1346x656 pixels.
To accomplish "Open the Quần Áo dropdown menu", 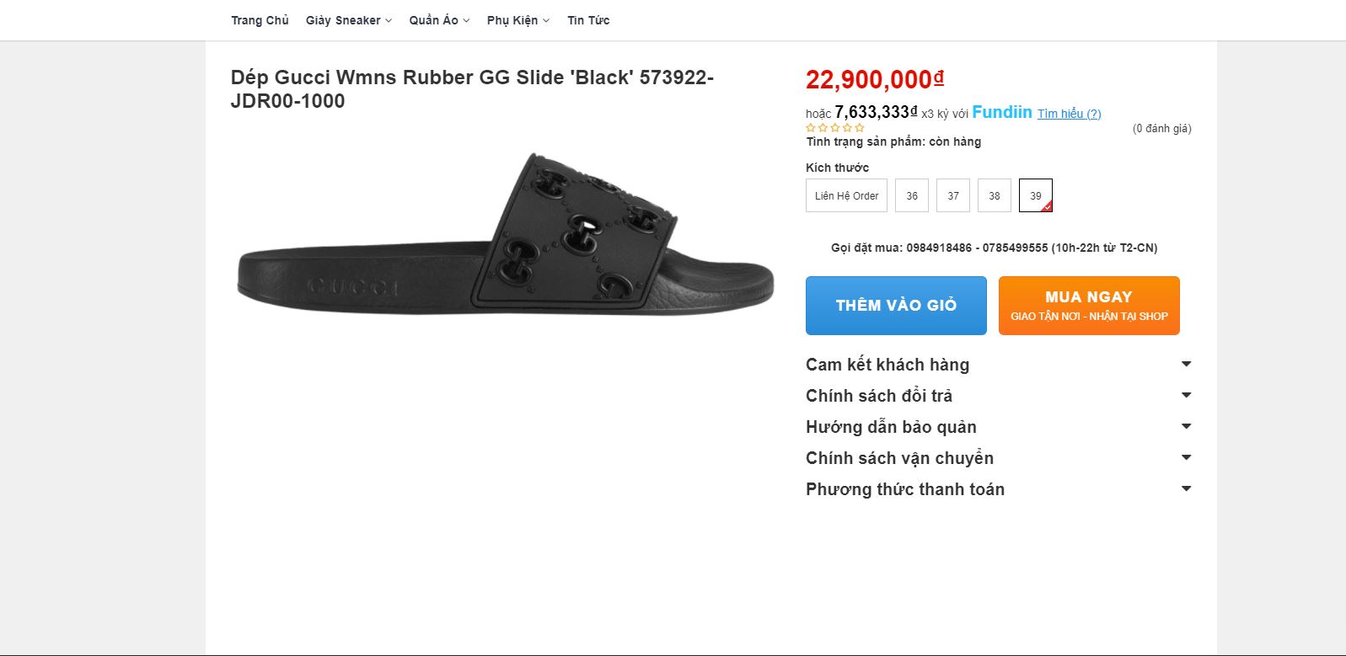I will pos(439,20).
